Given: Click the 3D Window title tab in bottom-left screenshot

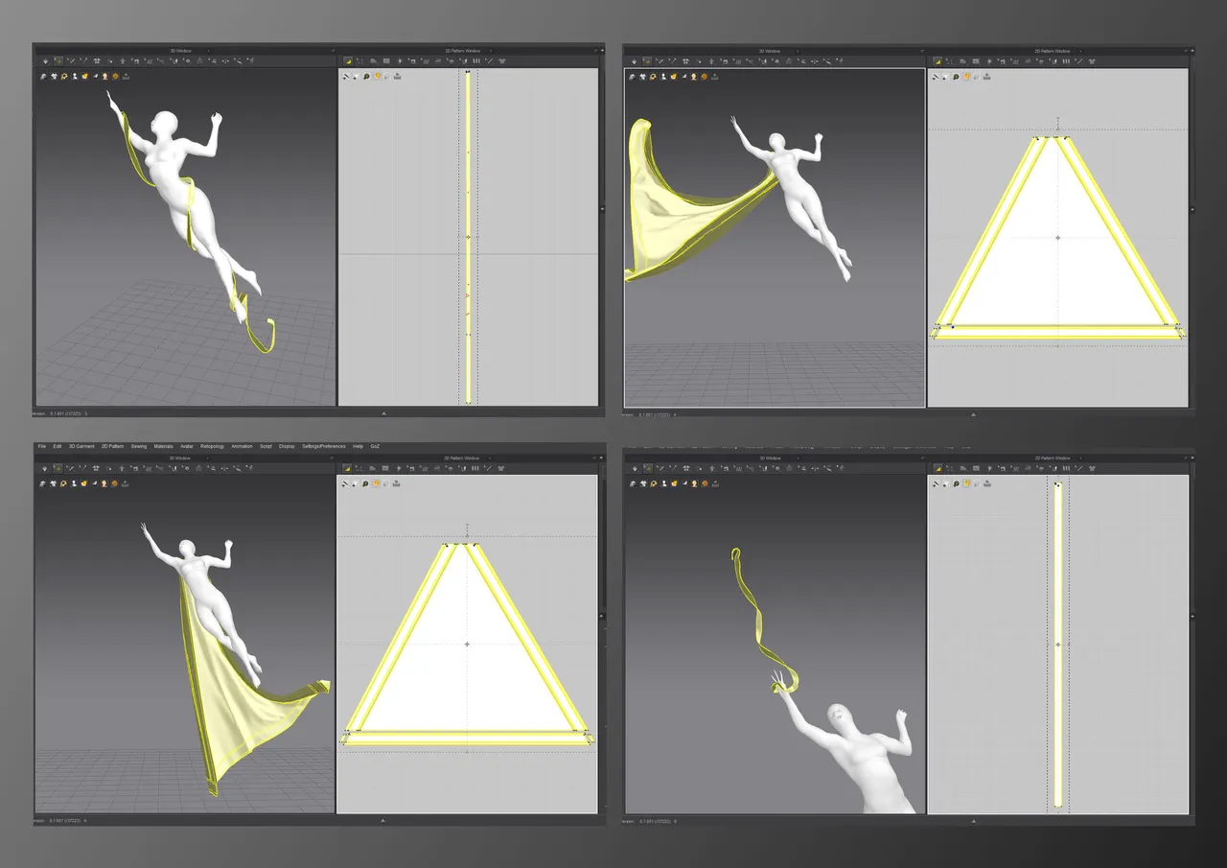Looking at the screenshot, I should 181,457.
